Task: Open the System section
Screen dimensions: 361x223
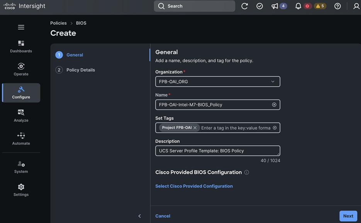Action: (x=21, y=167)
